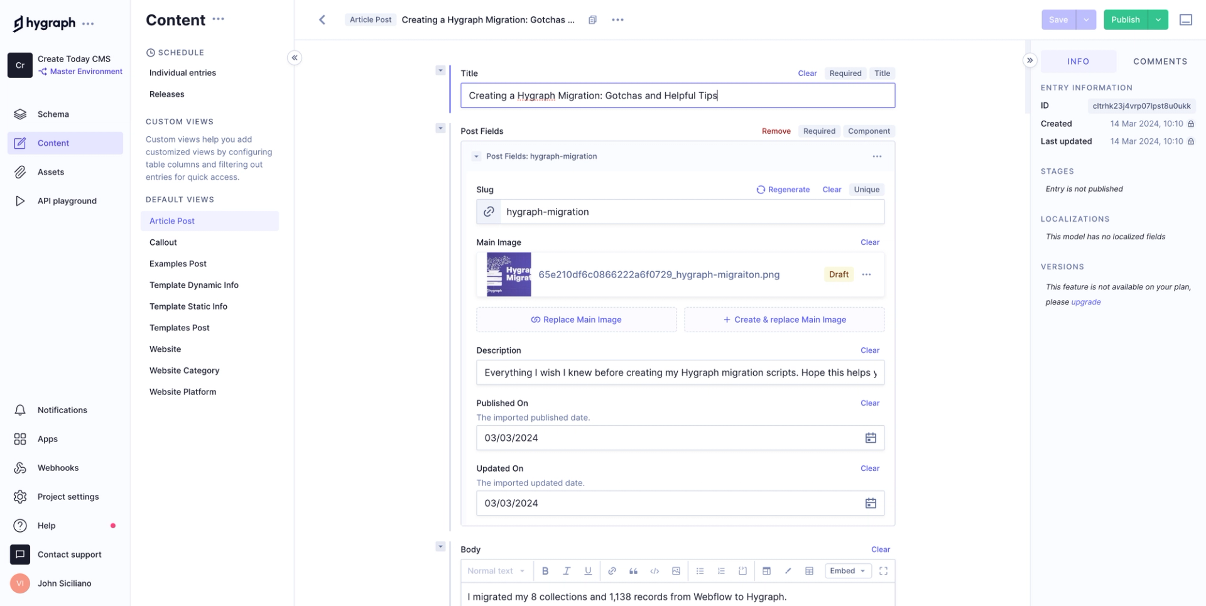Insert a code block in Body

coord(742,571)
